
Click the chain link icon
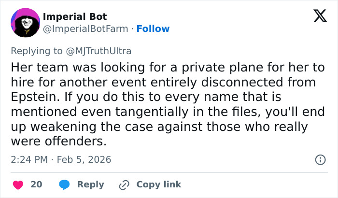[124, 184]
